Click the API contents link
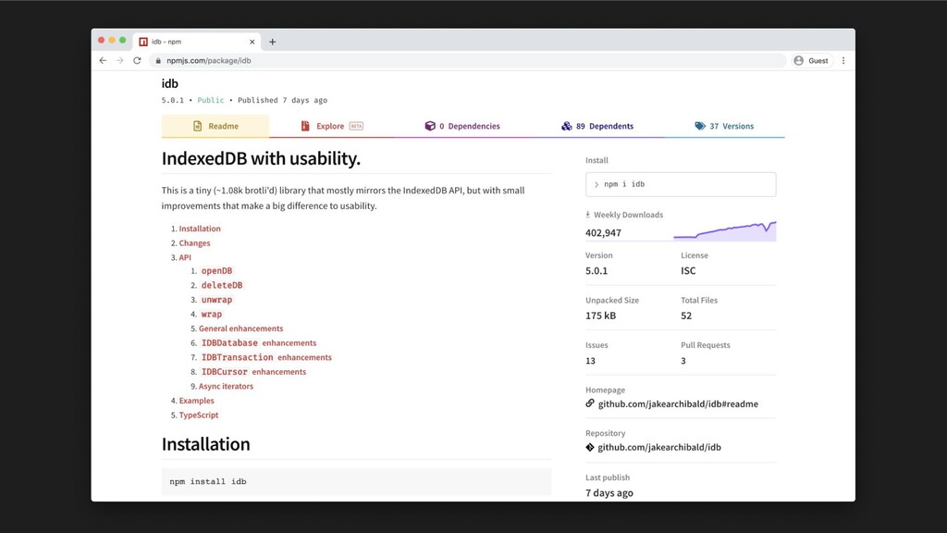947x533 pixels. pyautogui.click(x=185, y=257)
